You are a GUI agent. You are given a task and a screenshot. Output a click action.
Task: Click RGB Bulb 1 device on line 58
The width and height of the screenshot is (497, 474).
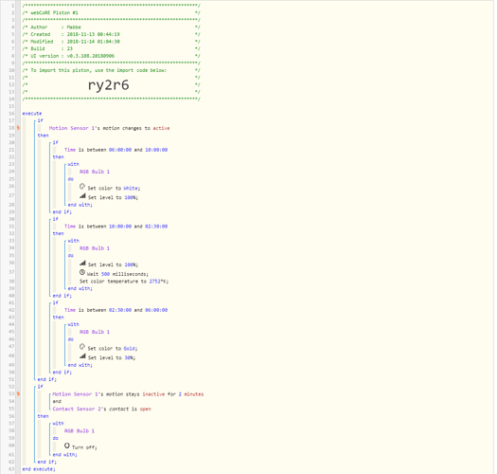pos(80,430)
